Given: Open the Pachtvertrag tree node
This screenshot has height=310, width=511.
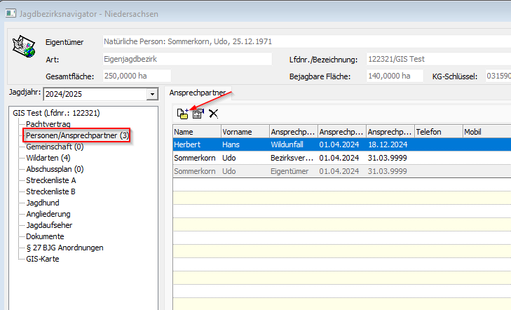Looking at the screenshot, I should coord(53,123).
